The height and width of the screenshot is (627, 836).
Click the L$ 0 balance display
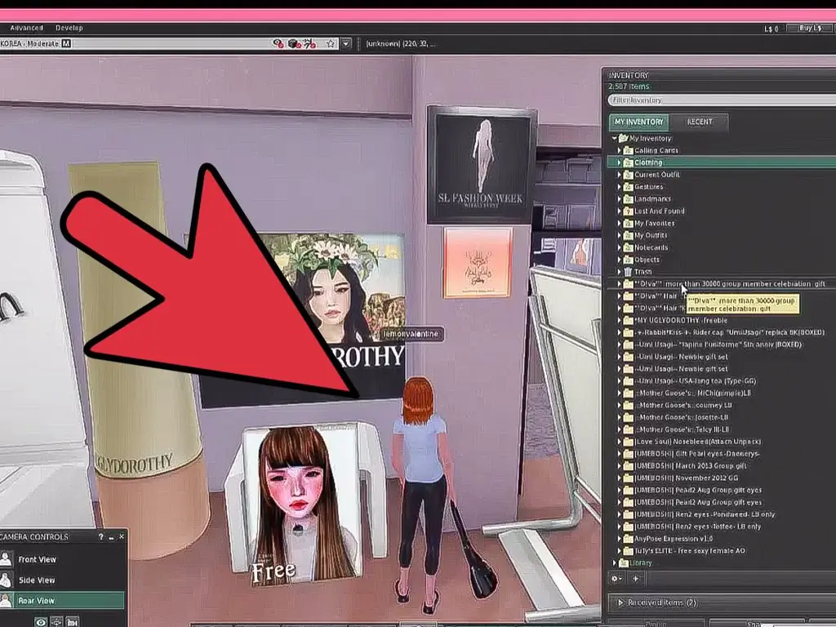(x=771, y=29)
